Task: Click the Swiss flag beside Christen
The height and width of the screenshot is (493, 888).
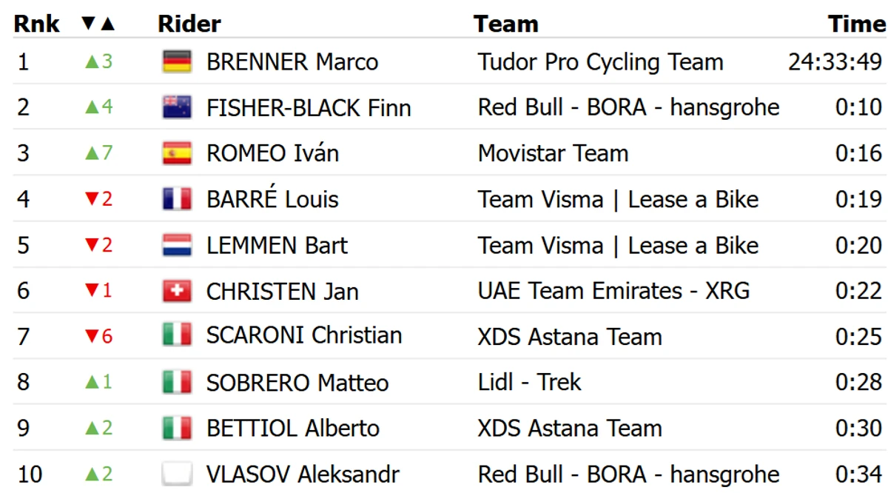Action: point(177,291)
